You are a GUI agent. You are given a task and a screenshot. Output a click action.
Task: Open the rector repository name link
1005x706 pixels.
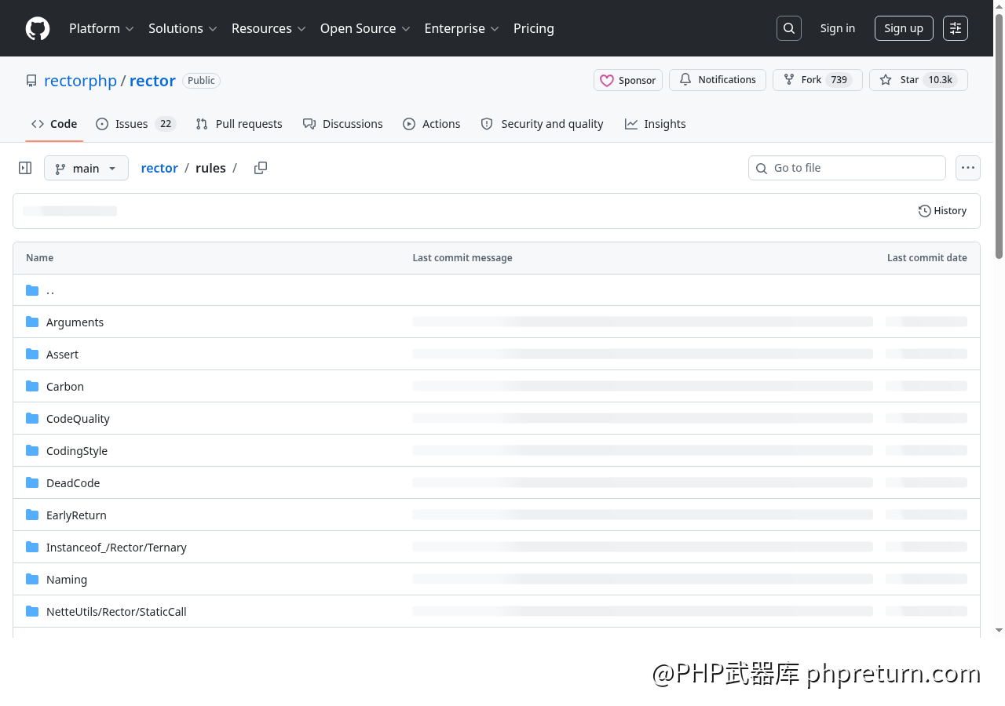point(152,81)
